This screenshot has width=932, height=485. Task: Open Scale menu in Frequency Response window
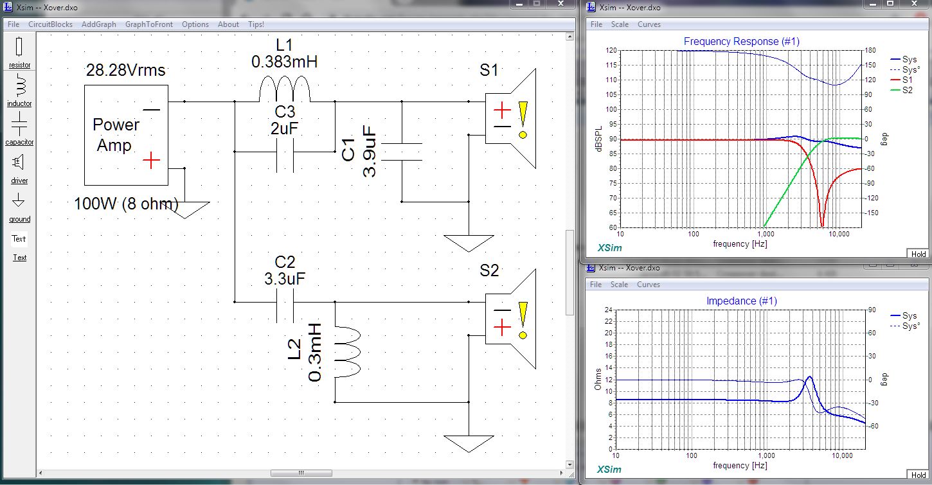coord(620,24)
